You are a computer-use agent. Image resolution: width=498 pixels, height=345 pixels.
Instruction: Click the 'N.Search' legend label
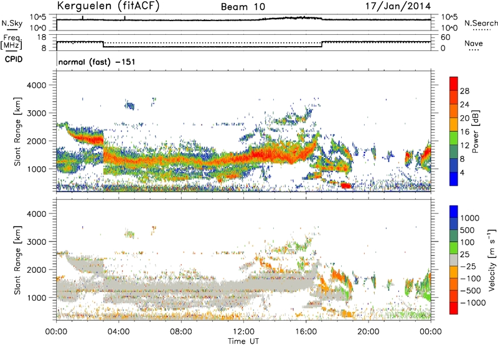coord(481,23)
